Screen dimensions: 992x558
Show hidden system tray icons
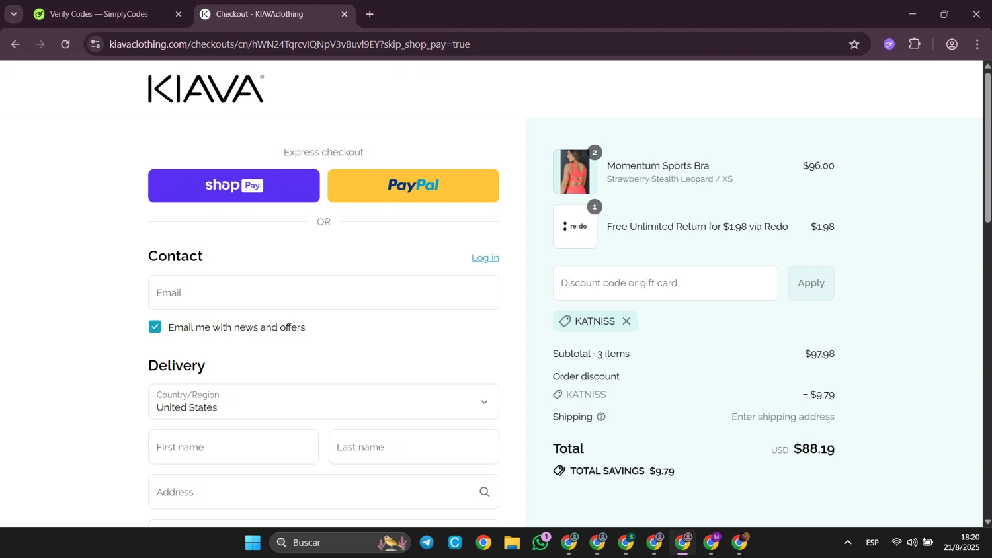coord(847,543)
